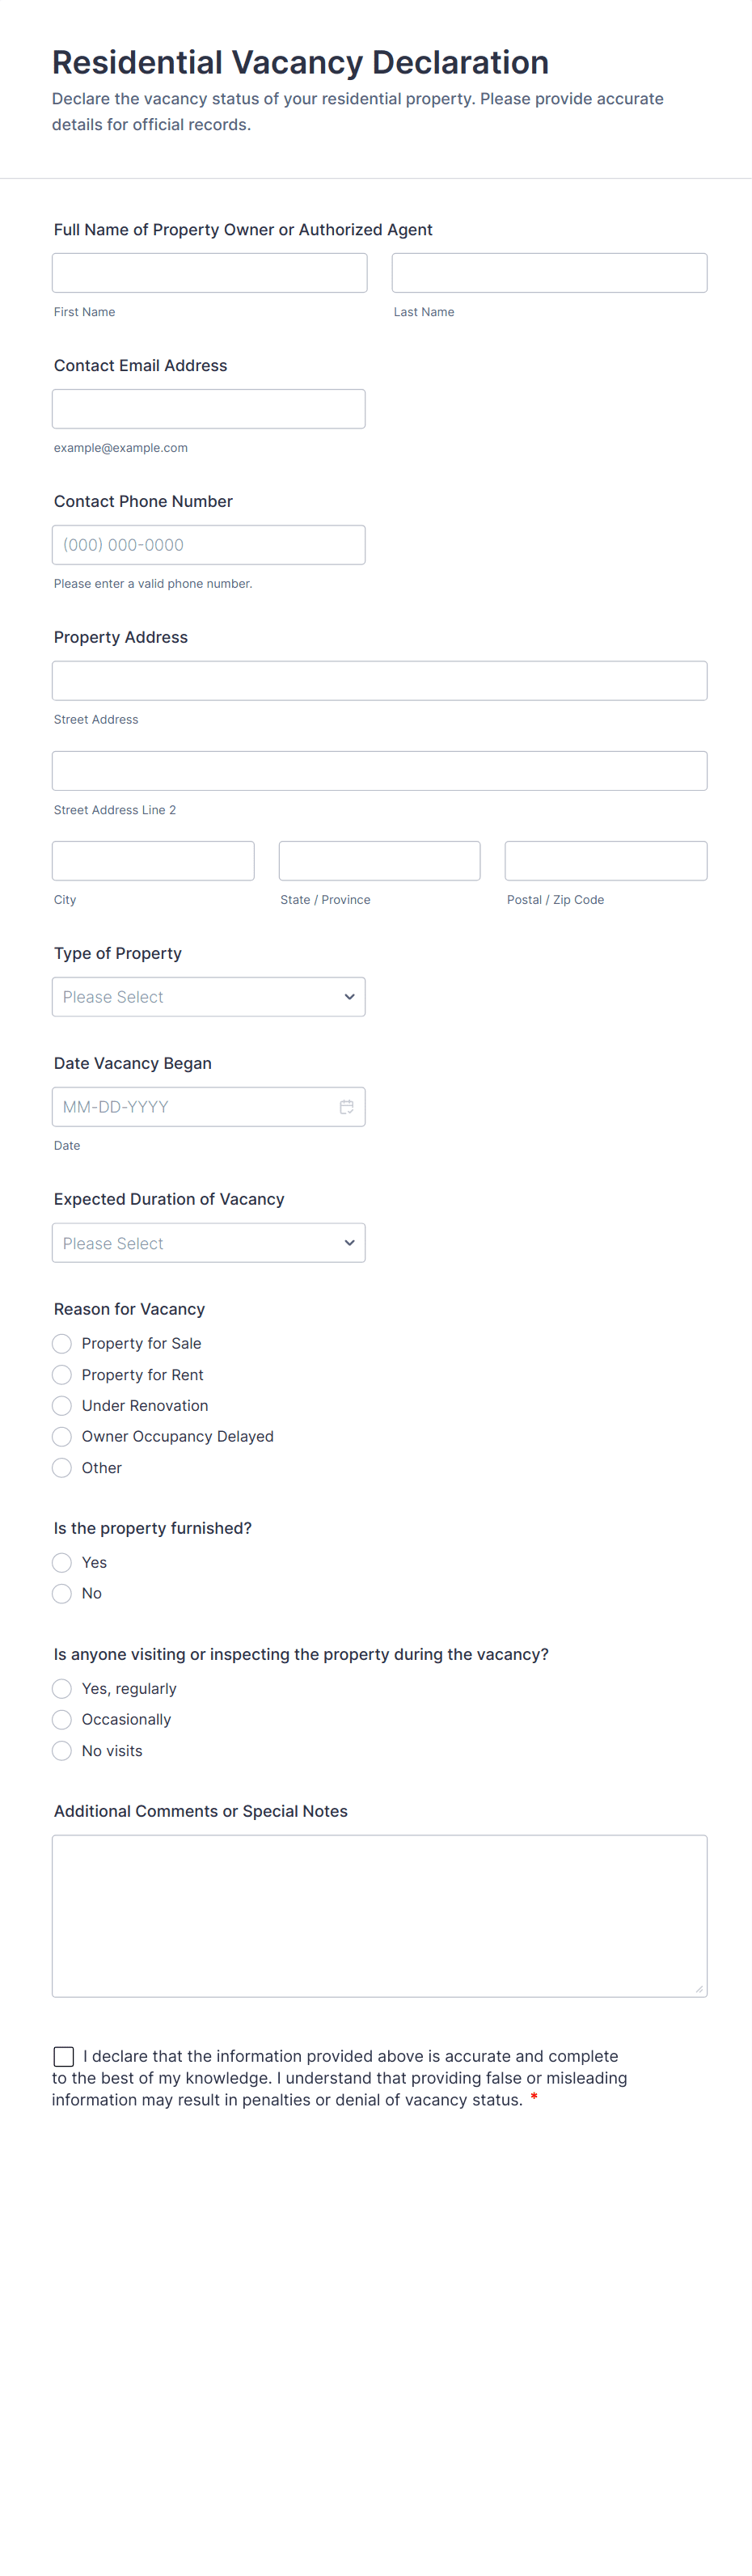Pick the Owner Occupancy Delayed option
Viewport: 752px width, 2576px height.
62,1437
